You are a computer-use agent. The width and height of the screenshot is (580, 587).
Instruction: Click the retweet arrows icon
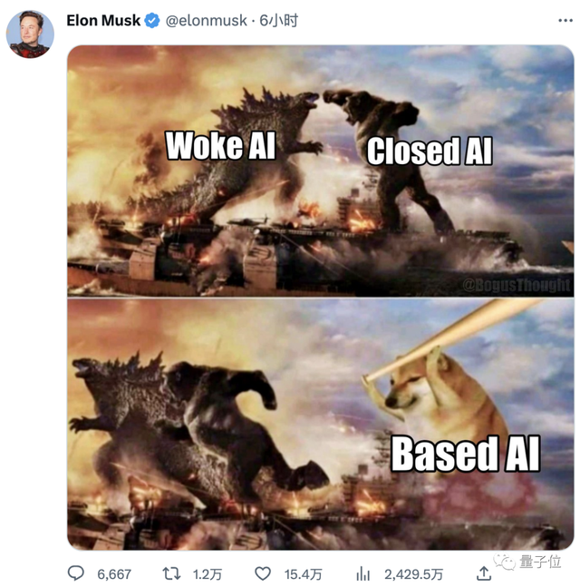coord(171,573)
